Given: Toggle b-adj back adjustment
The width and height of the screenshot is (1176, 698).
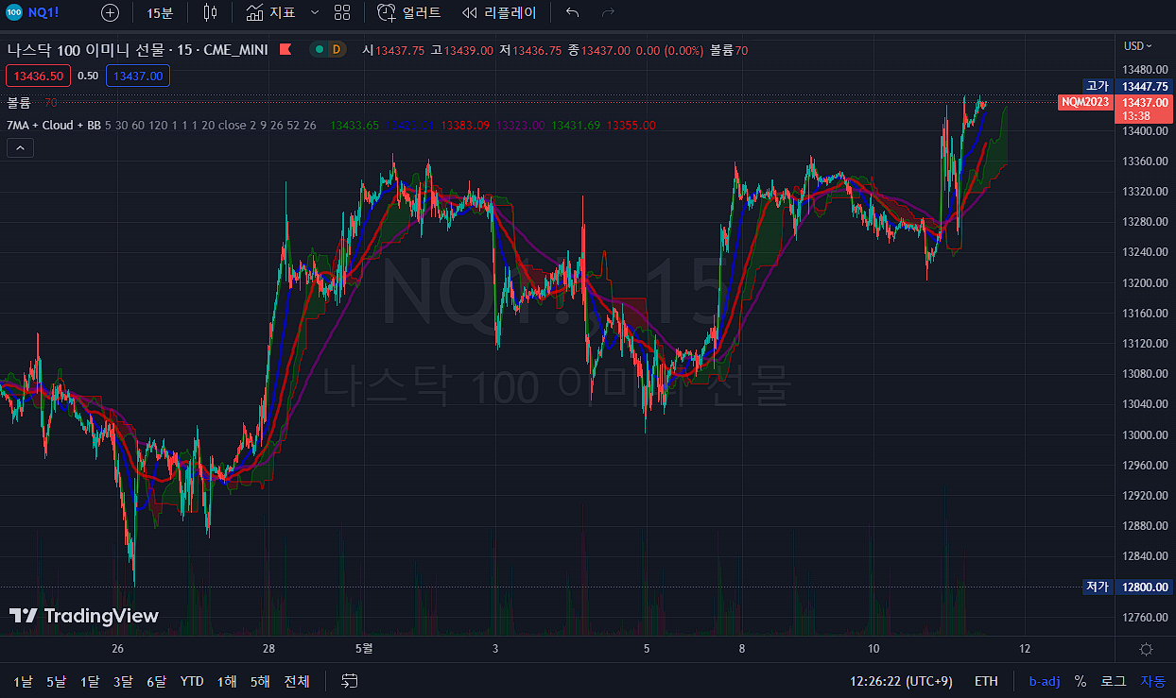Looking at the screenshot, I should [1045, 680].
